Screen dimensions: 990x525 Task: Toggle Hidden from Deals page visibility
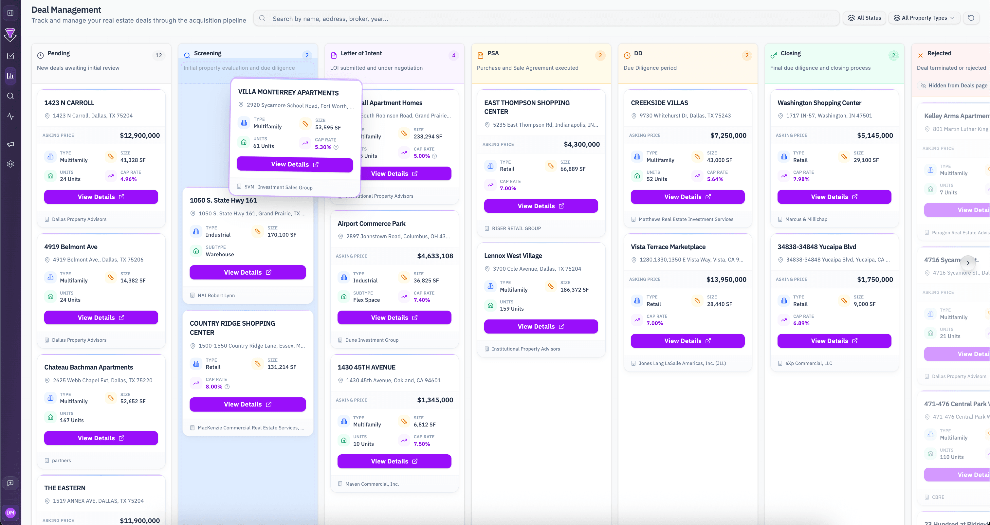click(x=957, y=85)
